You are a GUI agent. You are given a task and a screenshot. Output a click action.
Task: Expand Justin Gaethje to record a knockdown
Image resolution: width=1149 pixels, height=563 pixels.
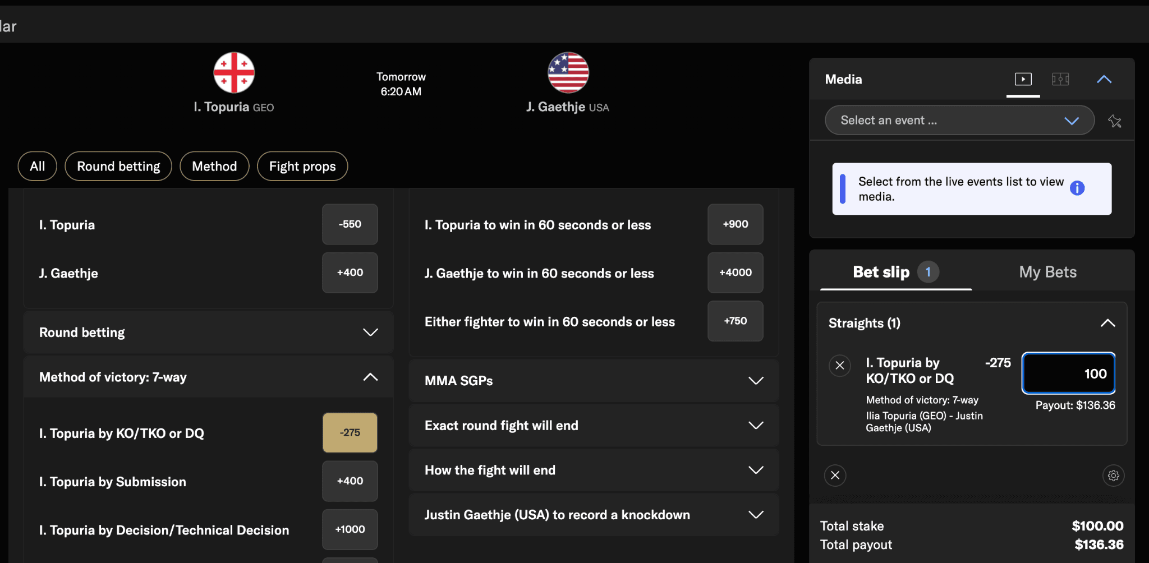click(x=594, y=515)
